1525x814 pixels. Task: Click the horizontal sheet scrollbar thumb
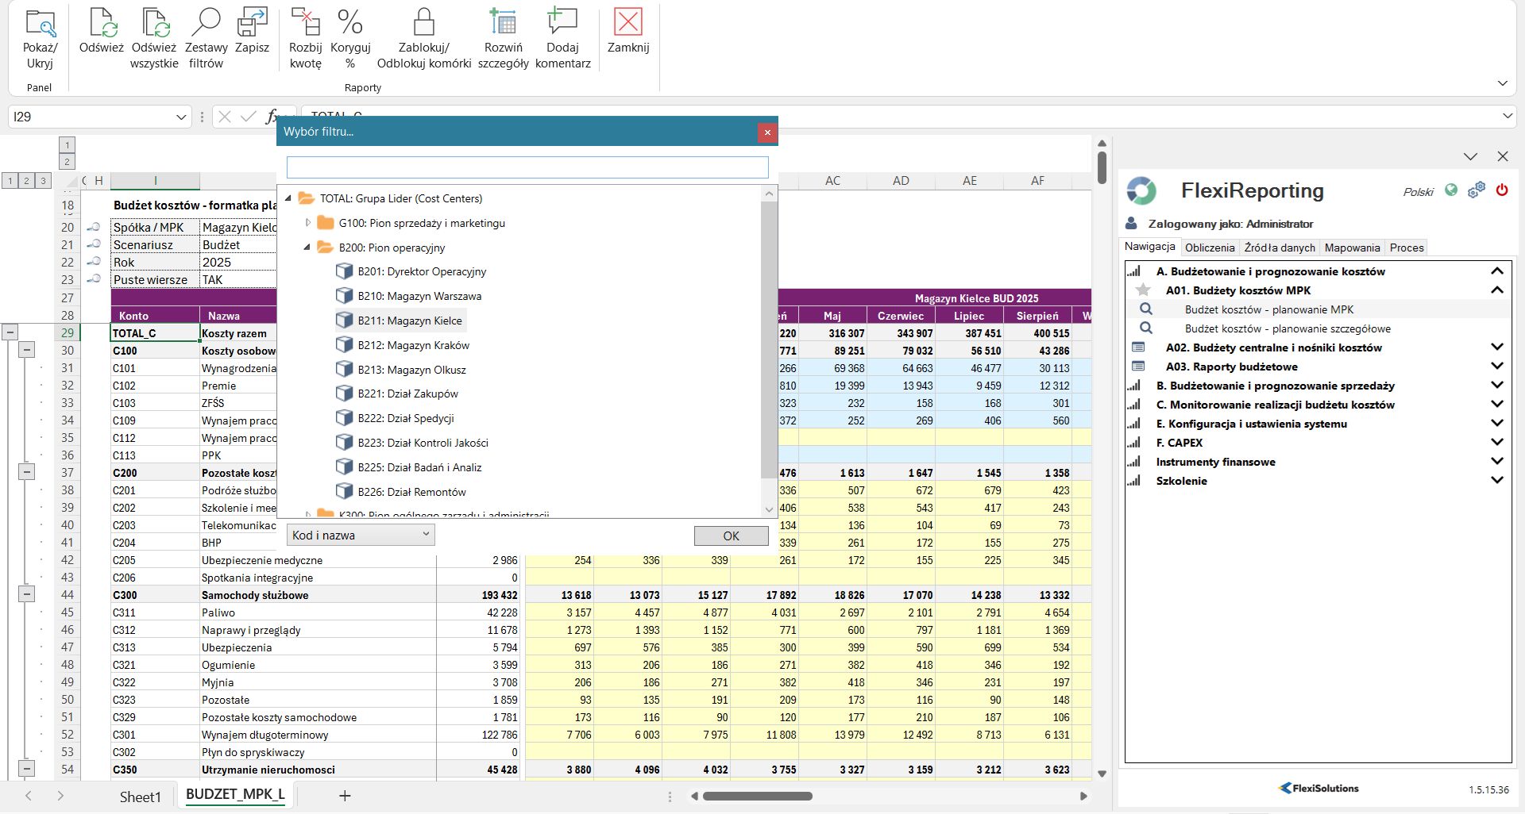[757, 796]
